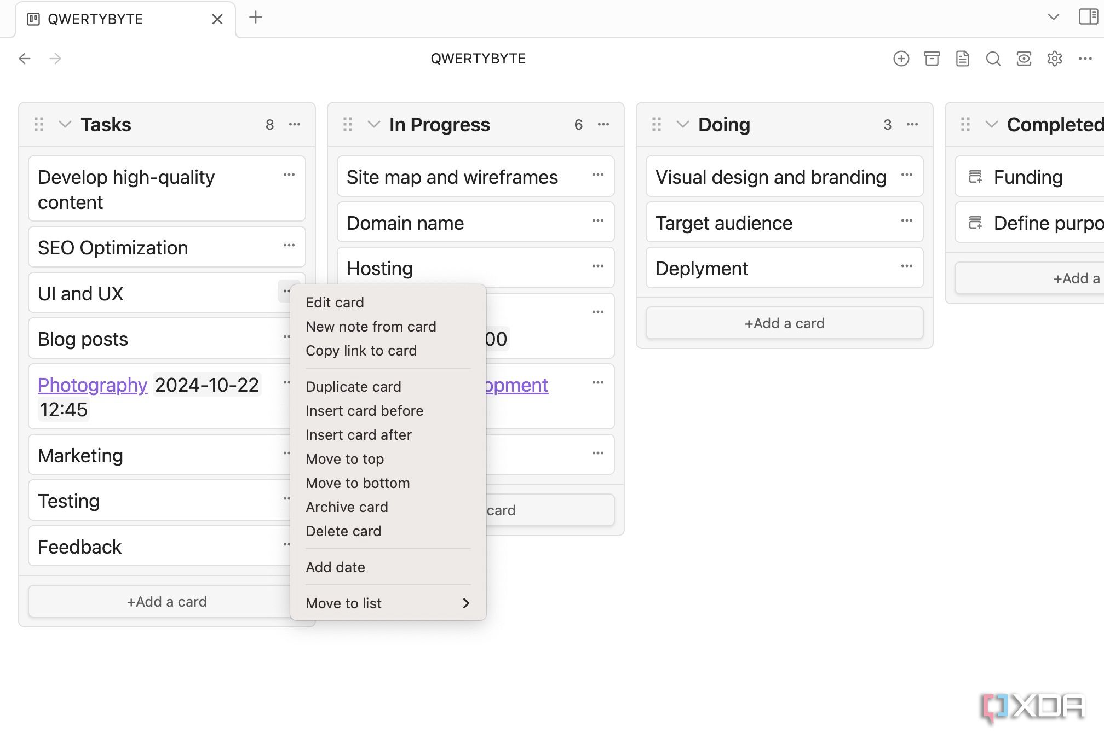Click the 2024-10-22 date on Photography card

(x=207, y=385)
